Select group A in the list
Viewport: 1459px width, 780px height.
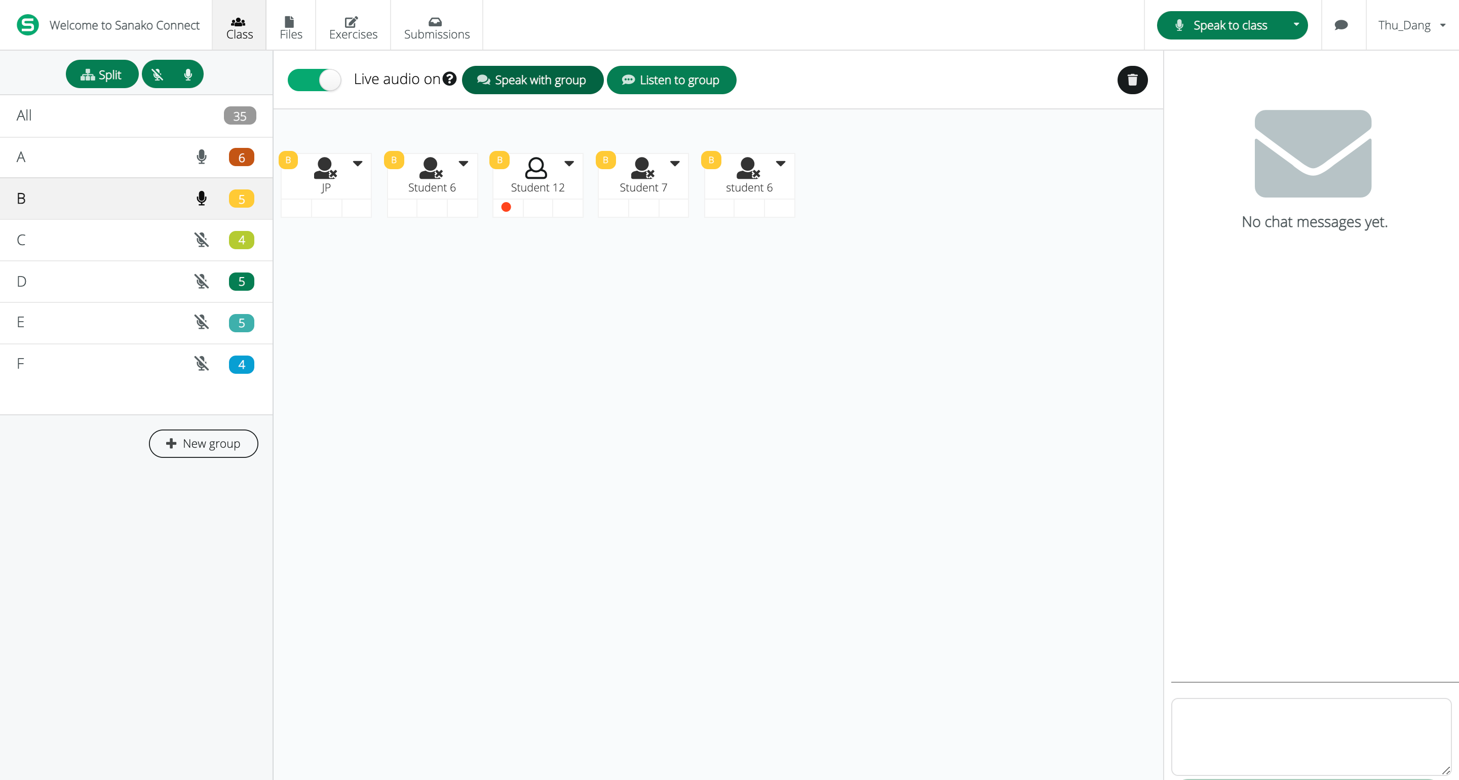coord(136,157)
